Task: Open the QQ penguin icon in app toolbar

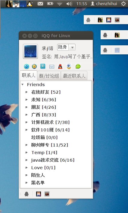Action: [27, 66]
